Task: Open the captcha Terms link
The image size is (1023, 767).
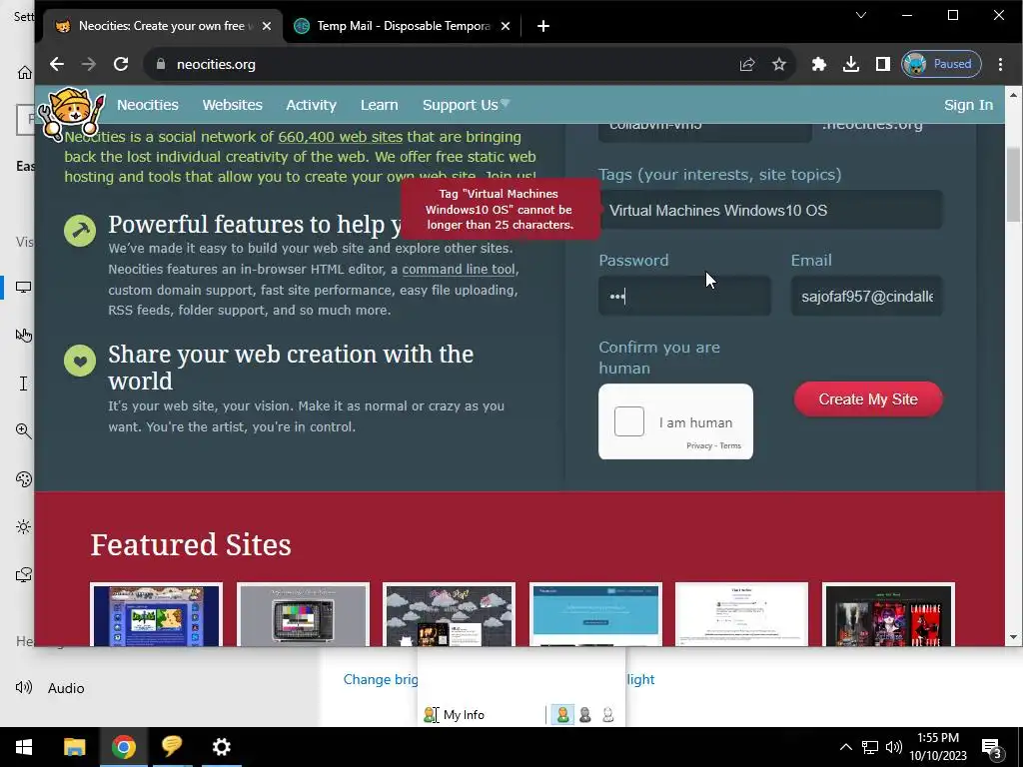Action: [730, 445]
